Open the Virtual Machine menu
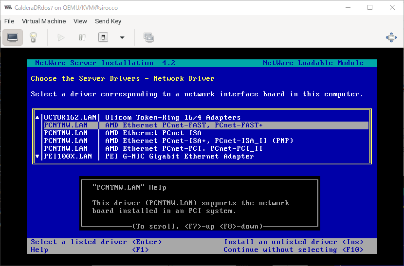 [x=44, y=21]
